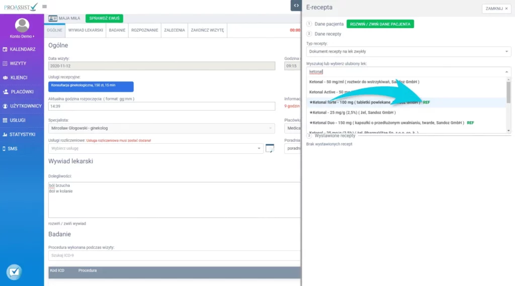The image size is (515, 286).
Task: Click the Statystyki chart icon
Action: (x=5, y=135)
